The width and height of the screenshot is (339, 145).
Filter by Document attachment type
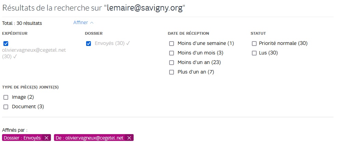click(6, 107)
